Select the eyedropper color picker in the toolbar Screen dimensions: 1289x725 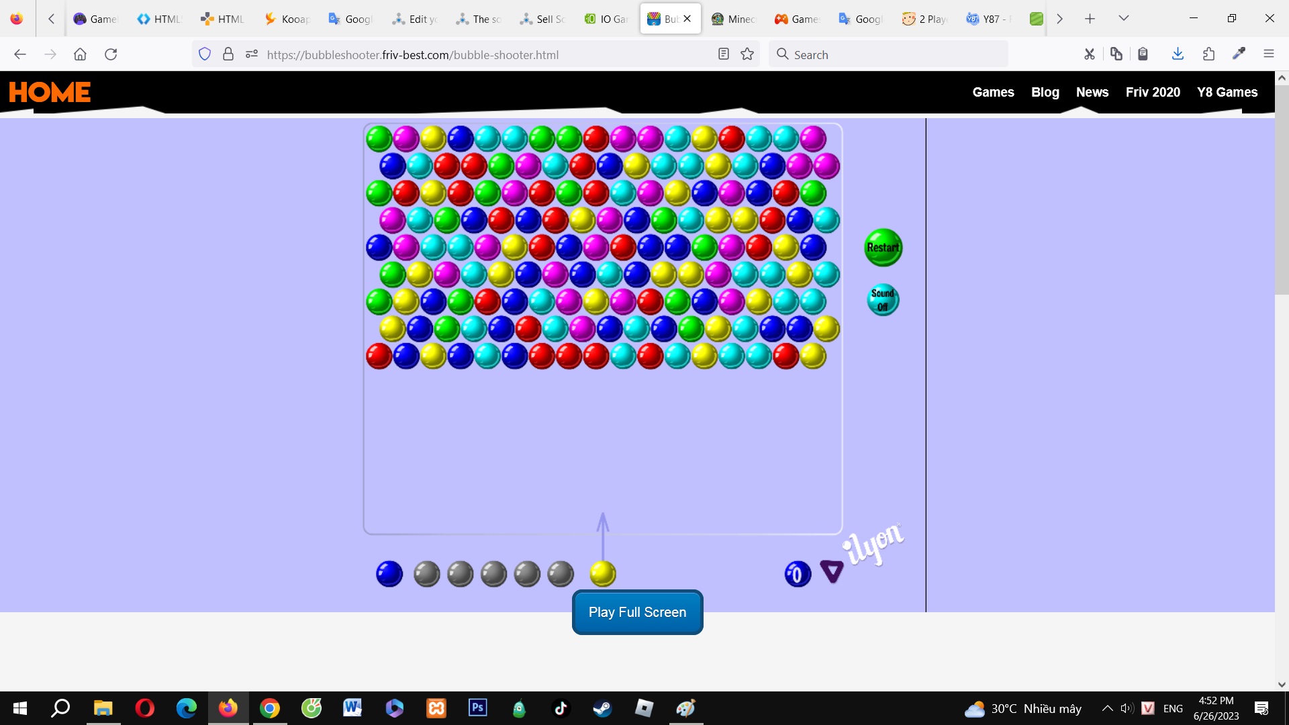[1239, 54]
